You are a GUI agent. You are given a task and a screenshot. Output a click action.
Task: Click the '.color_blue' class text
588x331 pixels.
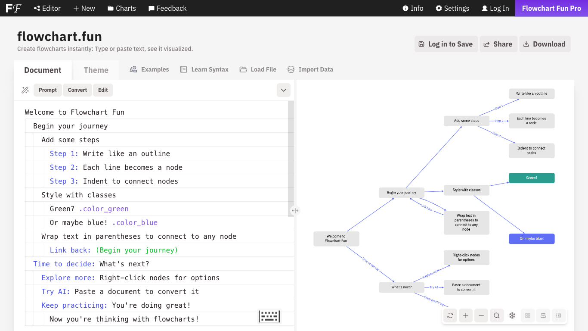point(135,222)
